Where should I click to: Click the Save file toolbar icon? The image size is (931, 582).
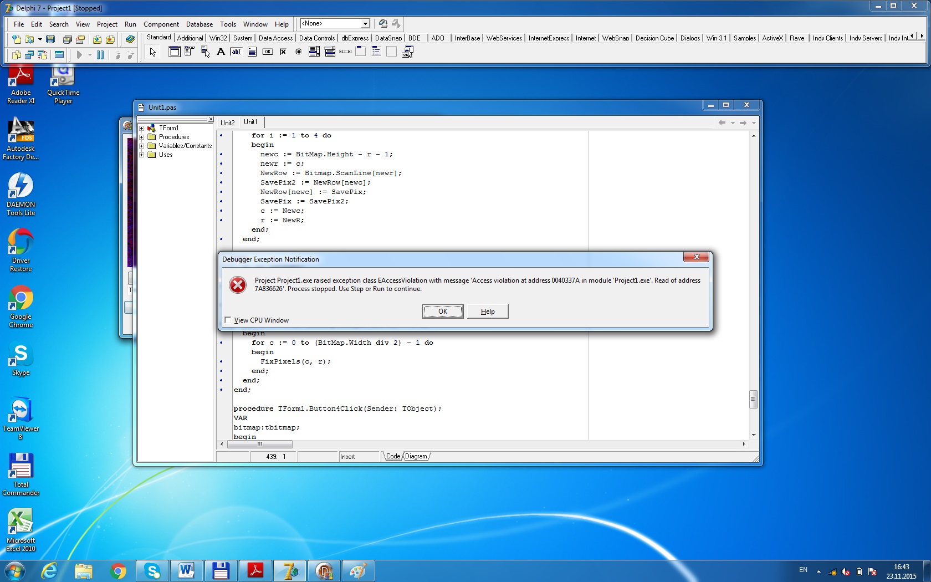pos(50,39)
